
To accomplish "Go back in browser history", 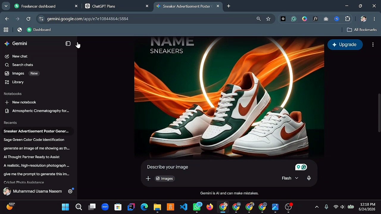I will click(x=7, y=19).
